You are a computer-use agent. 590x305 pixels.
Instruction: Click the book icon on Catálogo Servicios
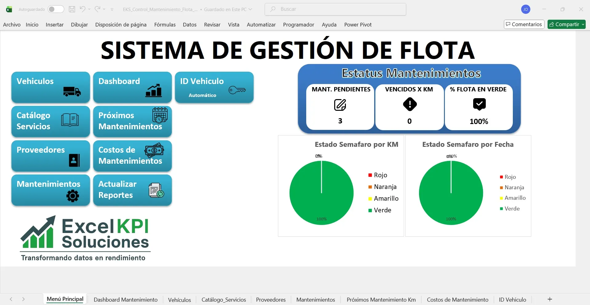(70, 120)
